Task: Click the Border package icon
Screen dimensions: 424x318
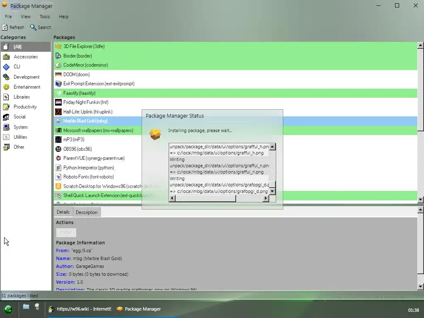Action: coord(58,56)
